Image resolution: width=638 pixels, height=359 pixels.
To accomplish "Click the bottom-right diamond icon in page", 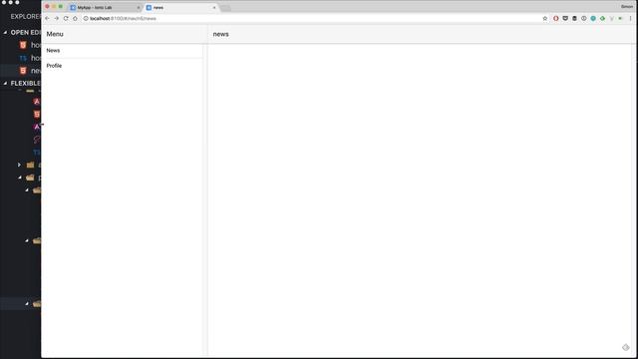I will click(626, 347).
